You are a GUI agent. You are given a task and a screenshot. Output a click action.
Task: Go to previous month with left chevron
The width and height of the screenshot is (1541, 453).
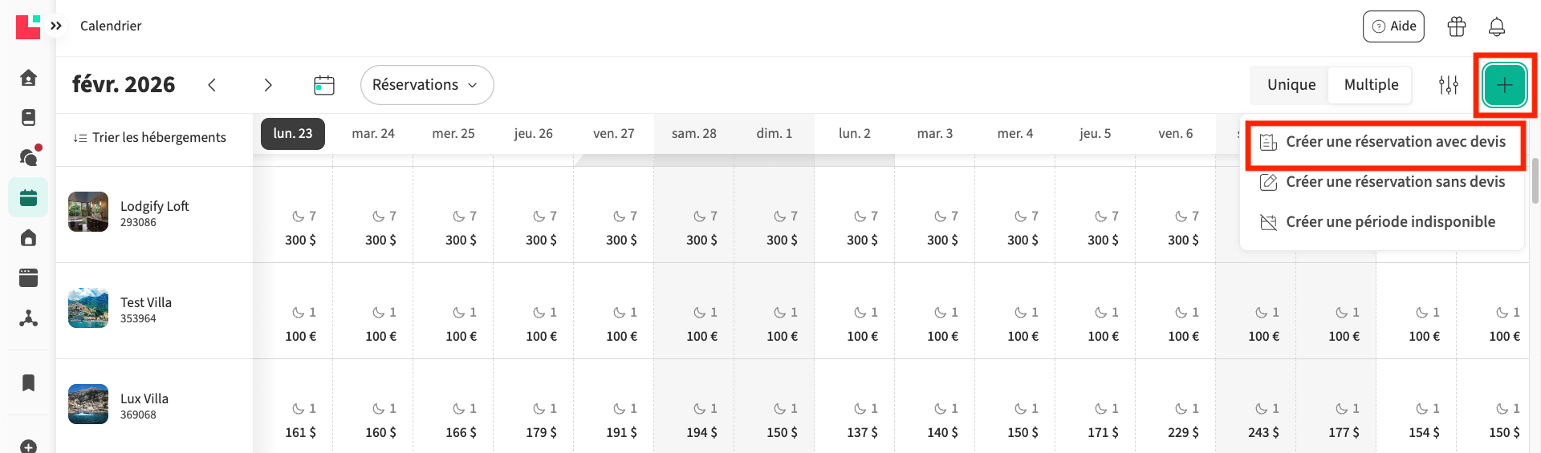click(212, 85)
